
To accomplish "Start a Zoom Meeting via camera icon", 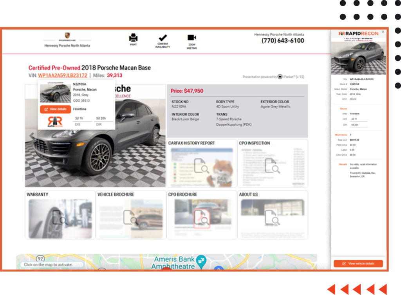I will tap(191, 38).
